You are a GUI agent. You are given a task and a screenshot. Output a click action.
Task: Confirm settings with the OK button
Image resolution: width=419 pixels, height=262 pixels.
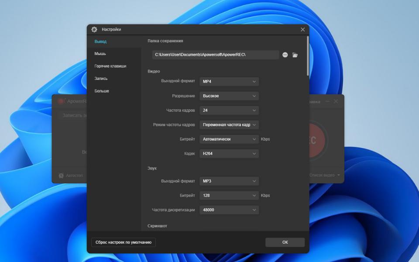pos(285,242)
